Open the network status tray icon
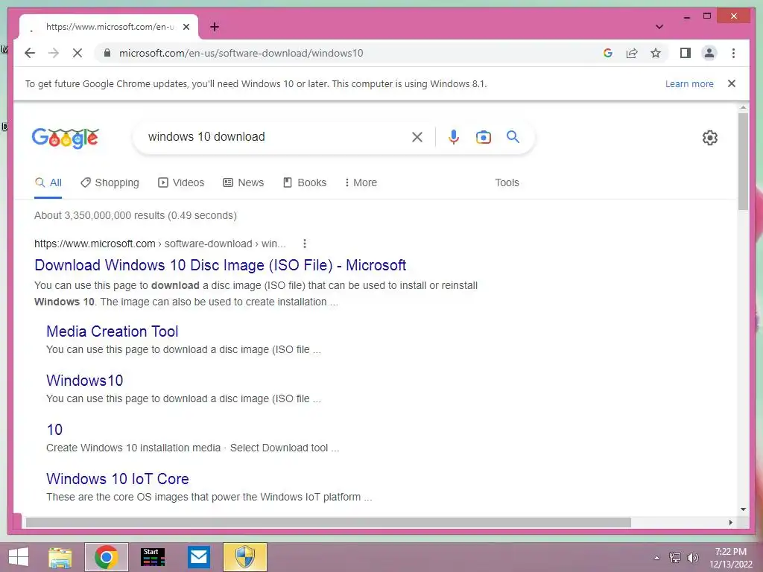The height and width of the screenshot is (572, 763). click(x=674, y=558)
